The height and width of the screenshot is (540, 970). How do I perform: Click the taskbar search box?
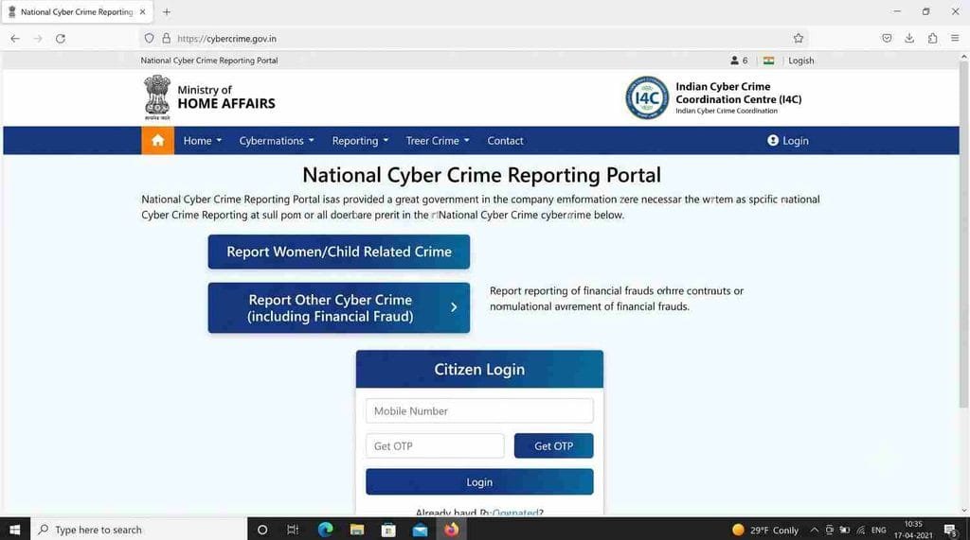[x=138, y=530]
